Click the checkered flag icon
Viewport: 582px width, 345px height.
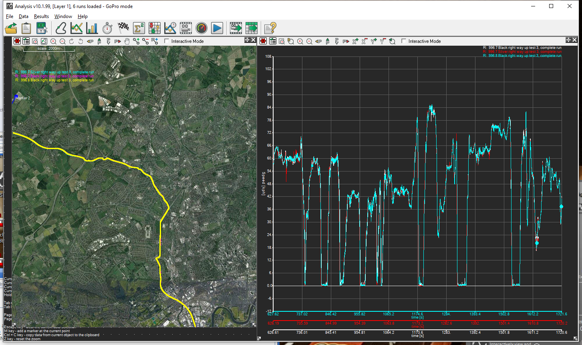tap(123, 28)
